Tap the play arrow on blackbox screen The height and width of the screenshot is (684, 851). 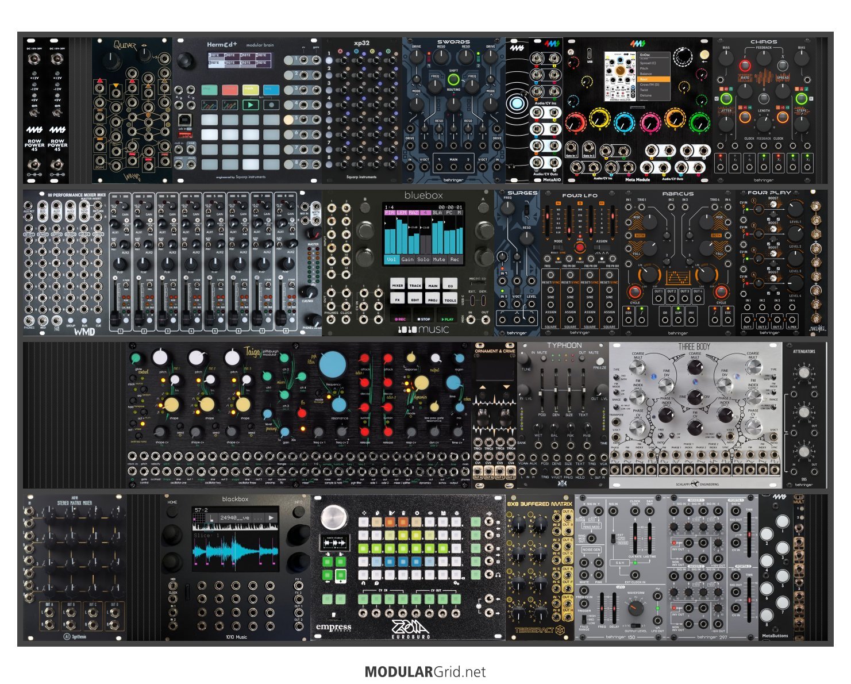tap(271, 518)
